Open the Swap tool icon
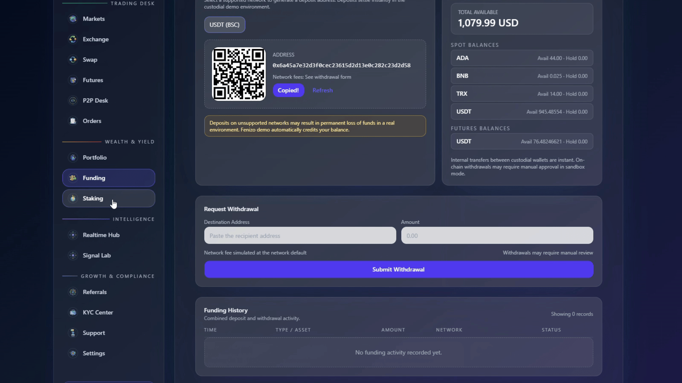Image resolution: width=682 pixels, height=383 pixels. 73,60
